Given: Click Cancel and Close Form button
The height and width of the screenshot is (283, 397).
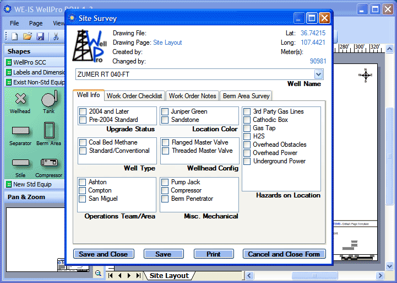Looking at the screenshot, I should 284,254.
